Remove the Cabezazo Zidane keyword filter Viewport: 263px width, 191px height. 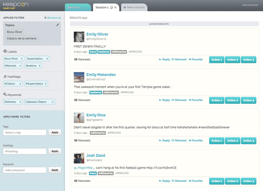pos(52,102)
